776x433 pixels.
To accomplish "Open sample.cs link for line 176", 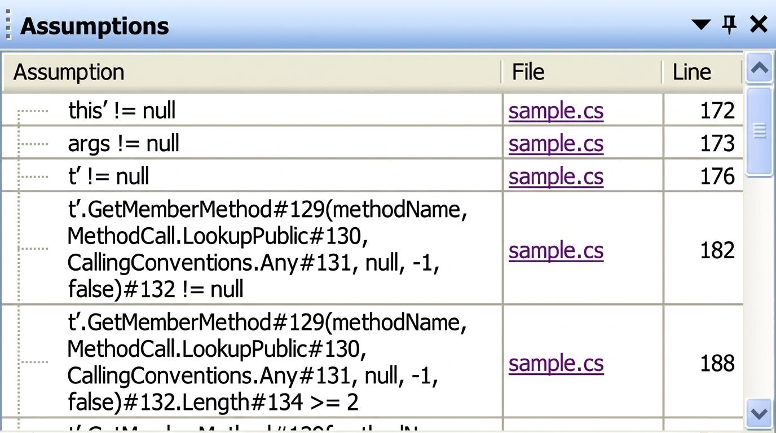I will tap(555, 176).
